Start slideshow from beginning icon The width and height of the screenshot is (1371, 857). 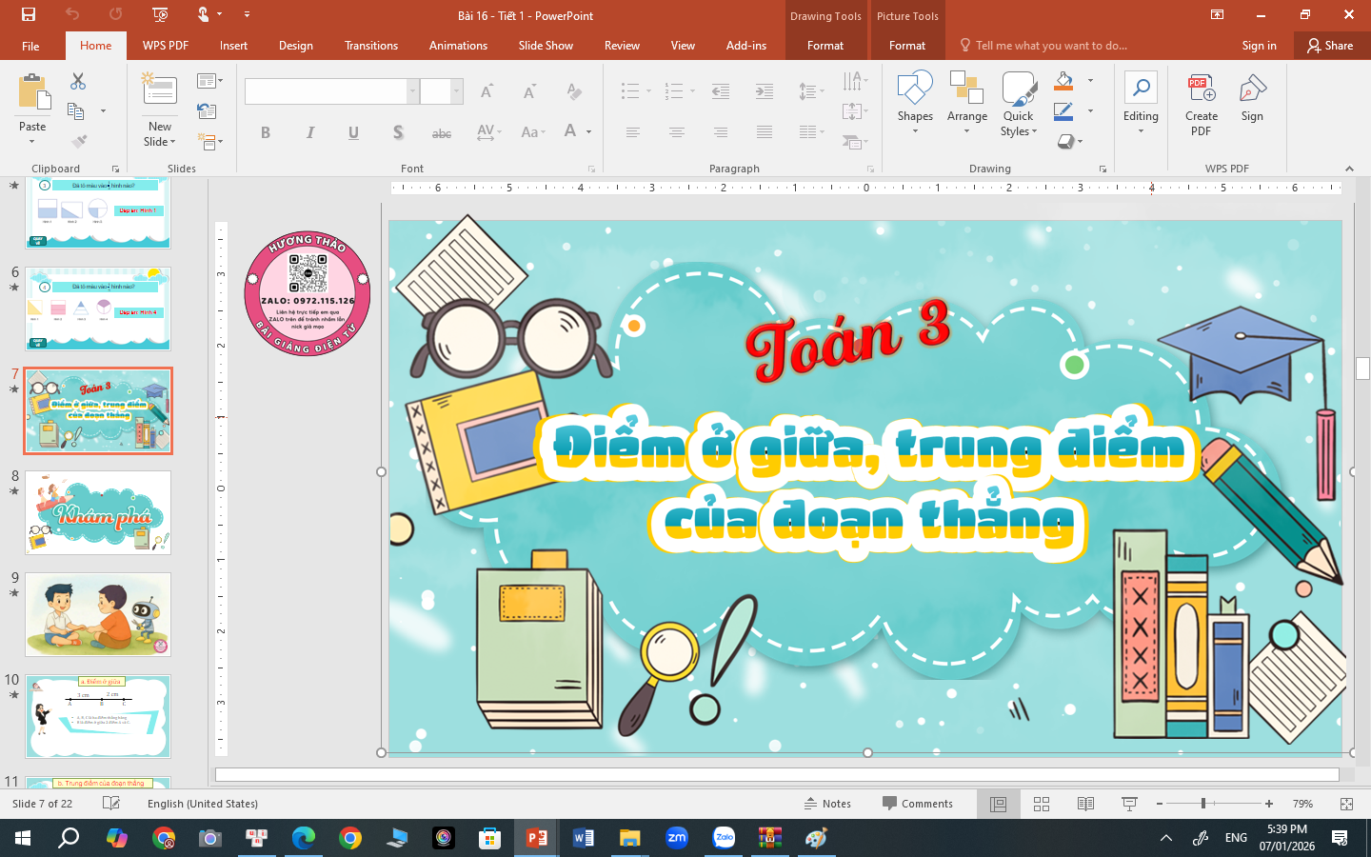(x=160, y=14)
